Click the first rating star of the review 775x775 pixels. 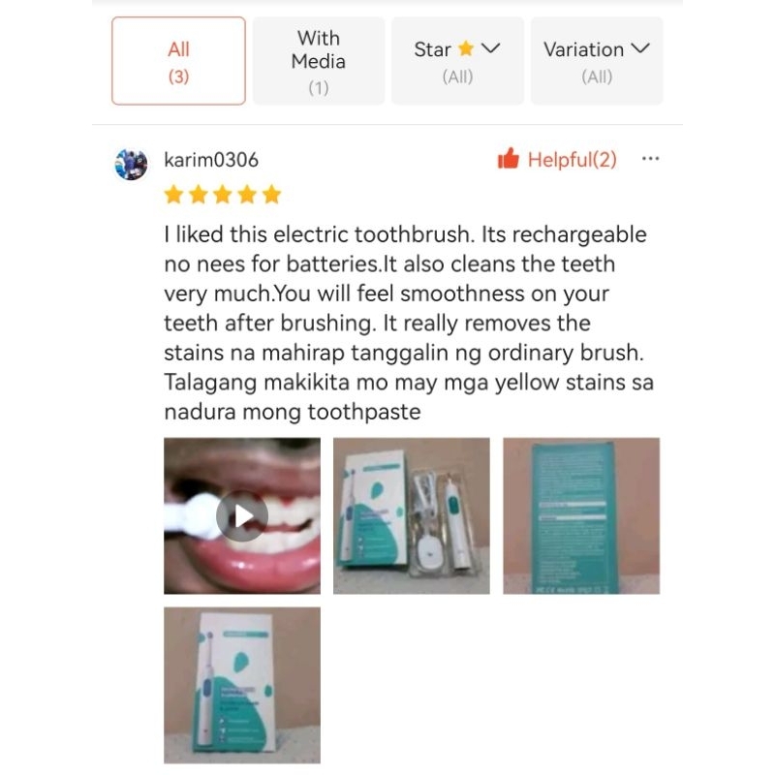click(173, 195)
